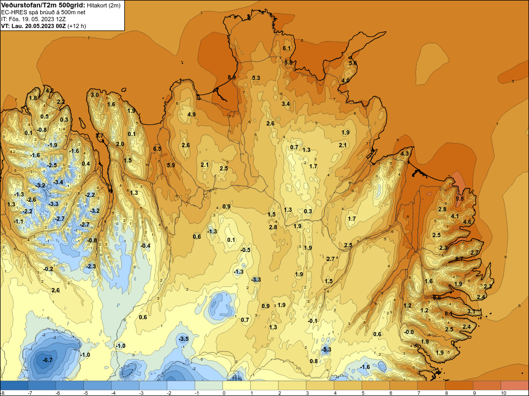The image size is (529, 396).
Task: Select the temperature value 6.5
Action: [157, 149]
